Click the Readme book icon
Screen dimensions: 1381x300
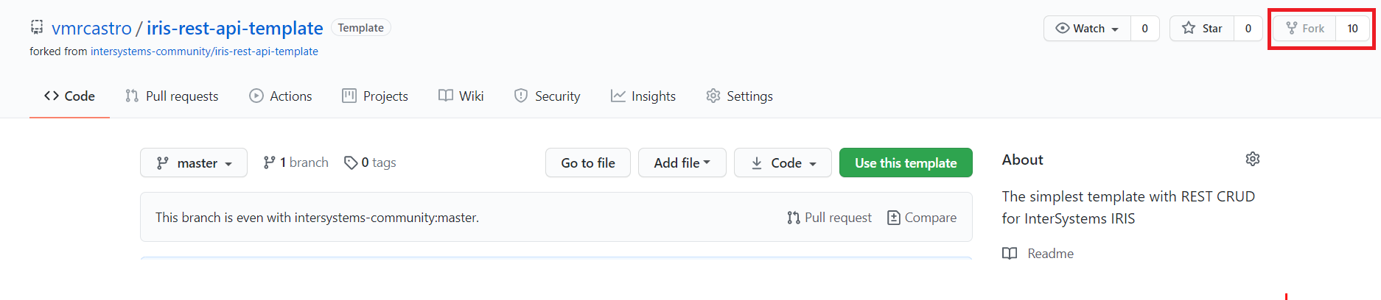[x=1010, y=254]
